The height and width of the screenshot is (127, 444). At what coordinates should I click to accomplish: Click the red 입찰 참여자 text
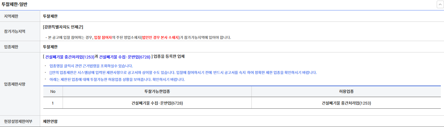pyautogui.click(x=105, y=38)
